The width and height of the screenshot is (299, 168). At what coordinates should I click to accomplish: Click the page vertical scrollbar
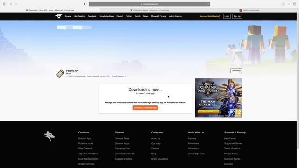298,81
